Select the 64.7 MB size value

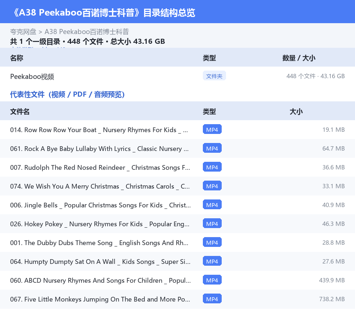(x=334, y=148)
